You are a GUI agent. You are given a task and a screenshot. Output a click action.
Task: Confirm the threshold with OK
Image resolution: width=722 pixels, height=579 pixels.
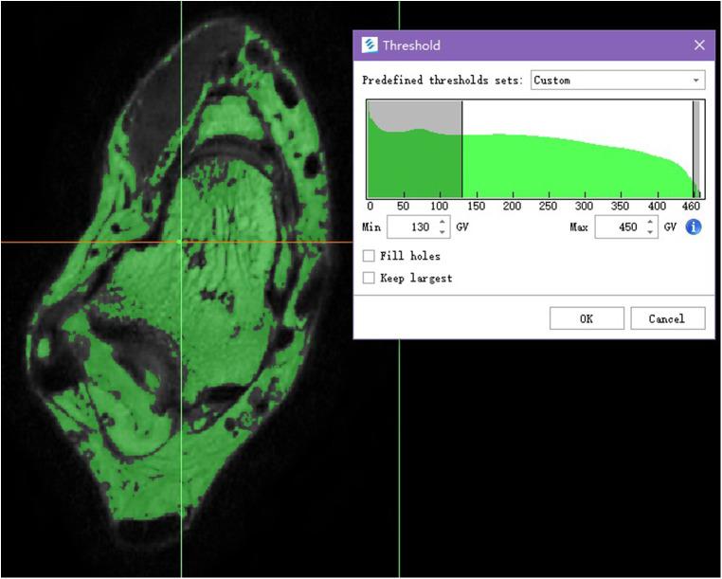(x=586, y=318)
